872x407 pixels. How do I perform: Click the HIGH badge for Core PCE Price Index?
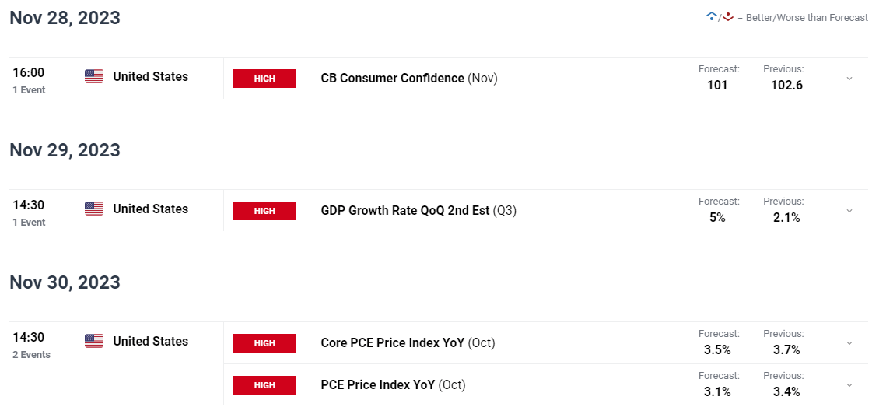pos(264,343)
